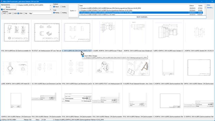Click the Datum column header

(192, 6)
